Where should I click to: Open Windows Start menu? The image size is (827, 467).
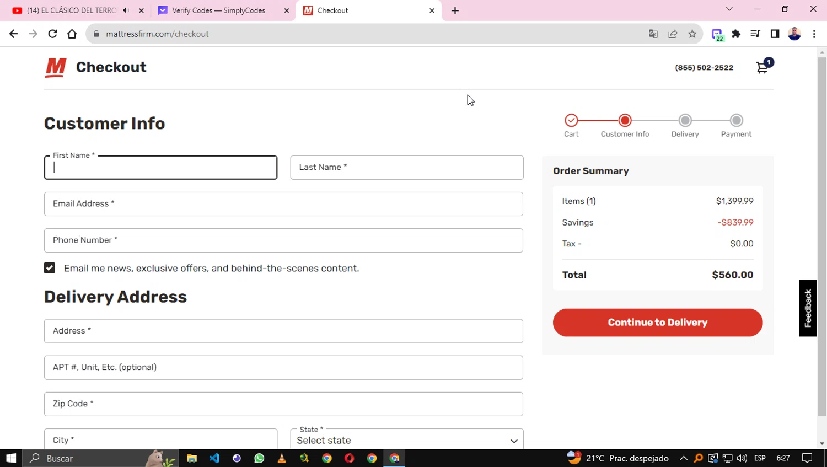11,458
